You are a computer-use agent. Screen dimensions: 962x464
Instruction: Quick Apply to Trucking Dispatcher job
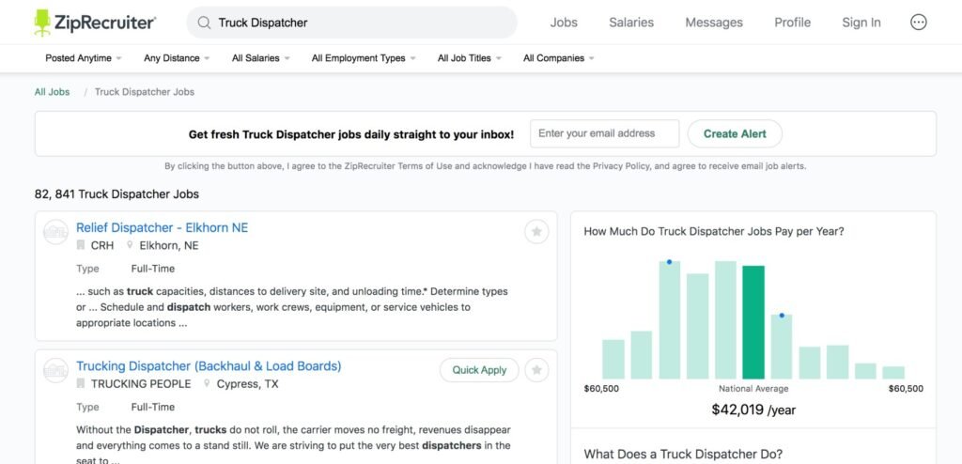point(479,370)
